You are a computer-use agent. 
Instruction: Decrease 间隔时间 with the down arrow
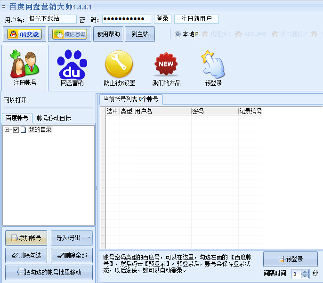pyautogui.click(x=305, y=276)
